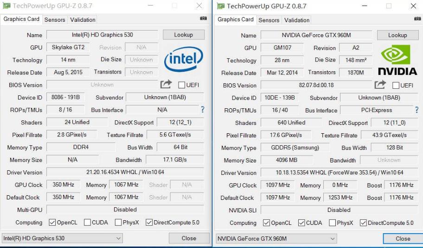The height and width of the screenshot is (248, 423).
Task: Click BIOS export icon in NVIDIA window
Action: pos(380,85)
